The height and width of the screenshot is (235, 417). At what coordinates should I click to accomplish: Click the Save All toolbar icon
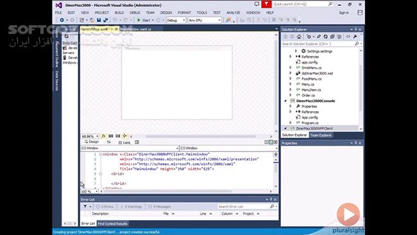click(105, 20)
